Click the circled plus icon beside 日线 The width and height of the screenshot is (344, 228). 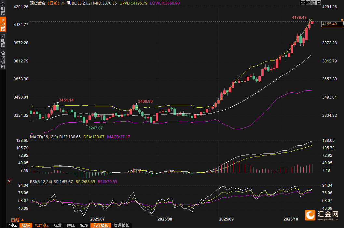(x=63, y=3)
